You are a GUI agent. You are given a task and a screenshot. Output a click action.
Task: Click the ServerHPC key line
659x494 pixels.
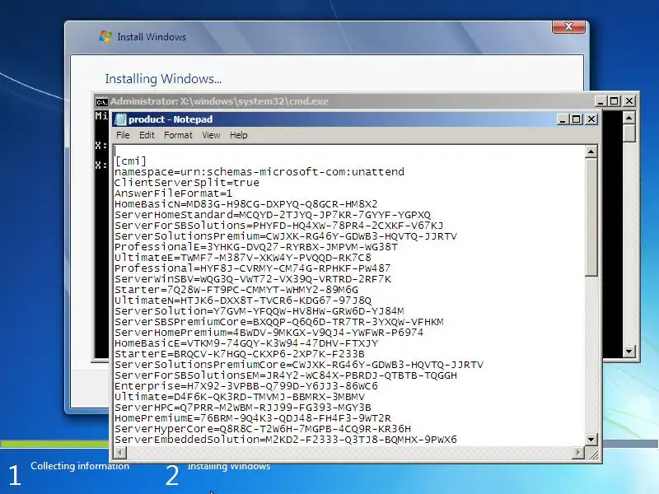(x=243, y=408)
